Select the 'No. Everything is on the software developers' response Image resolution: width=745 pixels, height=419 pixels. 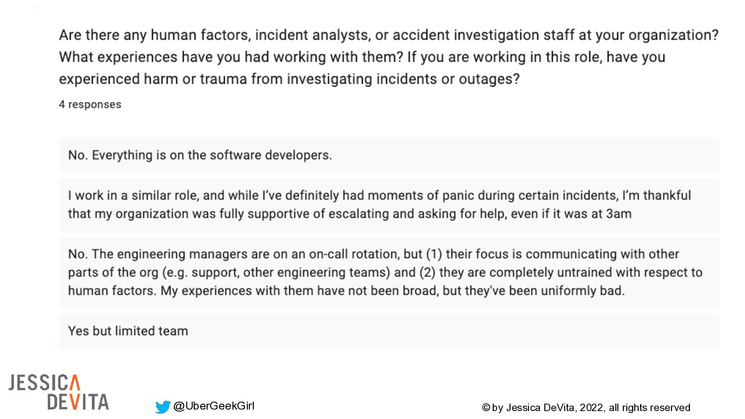click(x=200, y=155)
